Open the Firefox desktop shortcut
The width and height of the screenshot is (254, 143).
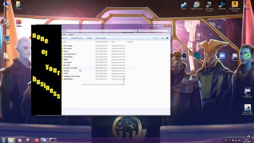(x=19, y=23)
